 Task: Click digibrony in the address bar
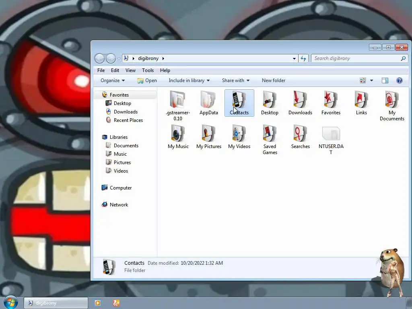(x=148, y=58)
